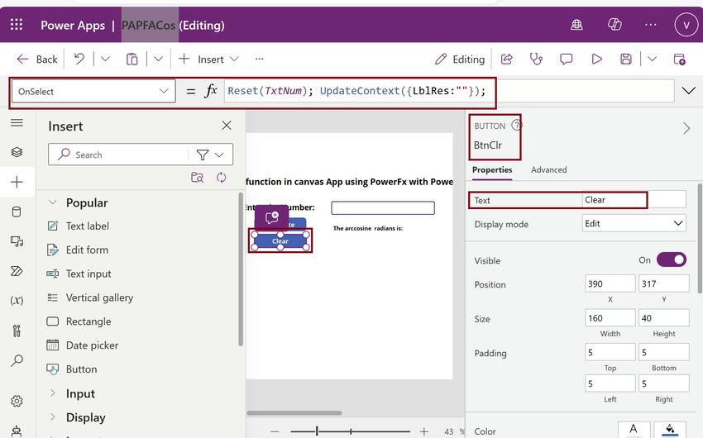Close the Insert pane
Screen dimensions: 703x438
point(227,126)
